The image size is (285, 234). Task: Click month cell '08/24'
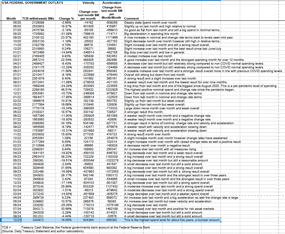click(17, 213)
